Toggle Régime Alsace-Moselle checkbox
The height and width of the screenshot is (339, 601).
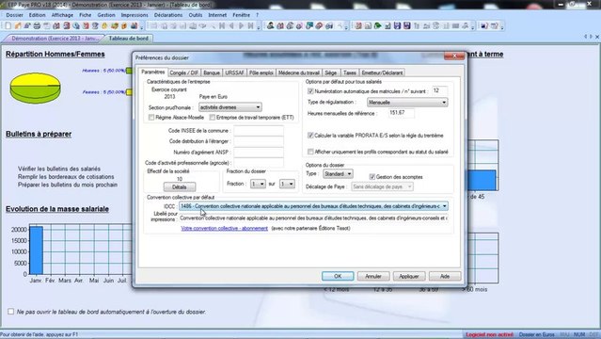point(151,117)
